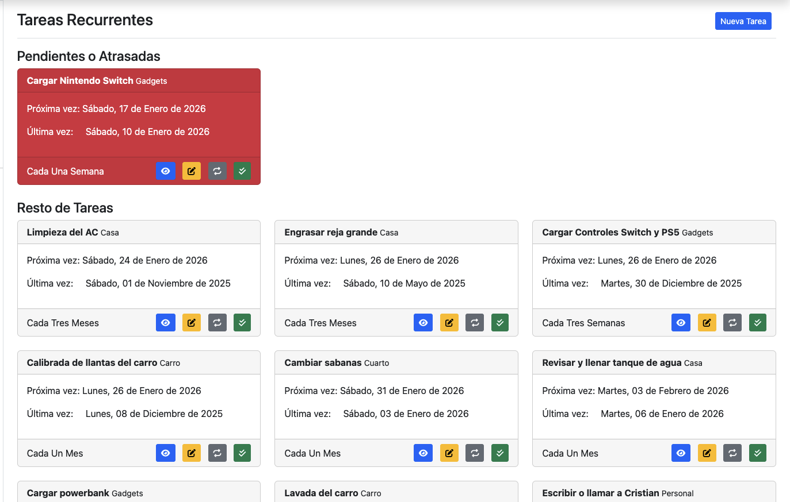Create a task with Nueva Tarea button

click(743, 21)
